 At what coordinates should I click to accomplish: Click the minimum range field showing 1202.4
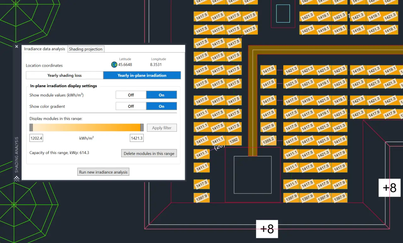pos(36,138)
